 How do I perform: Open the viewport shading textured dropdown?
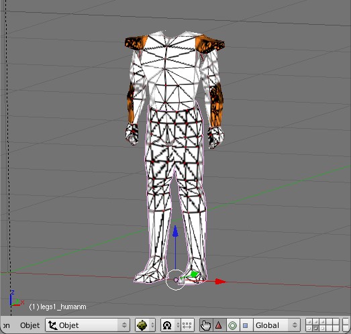[145, 325]
